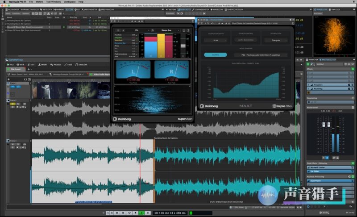357x217 pixels.
Task: Skip to start transport button
Action: tap(108, 213)
